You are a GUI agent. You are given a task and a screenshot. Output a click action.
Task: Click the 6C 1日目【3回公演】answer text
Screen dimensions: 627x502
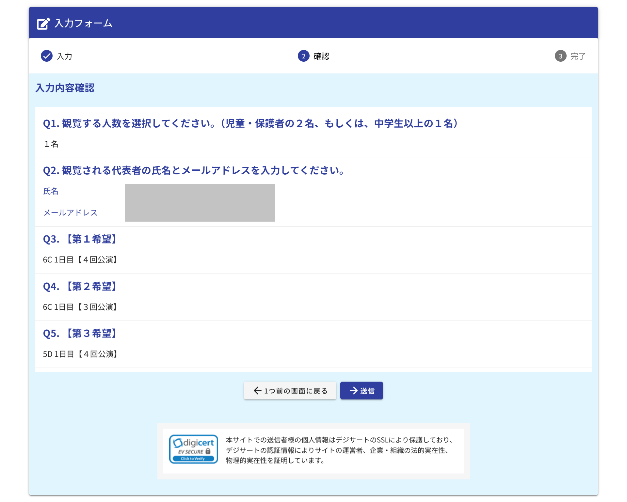click(80, 307)
